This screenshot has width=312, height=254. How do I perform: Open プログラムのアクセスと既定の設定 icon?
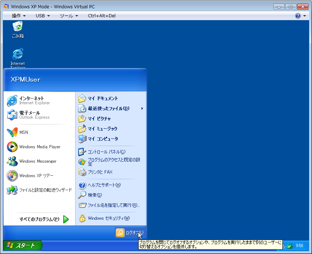tap(82, 162)
